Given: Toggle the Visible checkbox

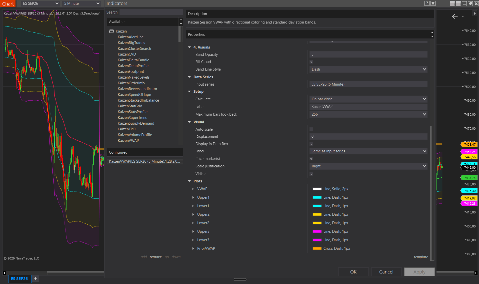Looking at the screenshot, I should click(x=311, y=174).
